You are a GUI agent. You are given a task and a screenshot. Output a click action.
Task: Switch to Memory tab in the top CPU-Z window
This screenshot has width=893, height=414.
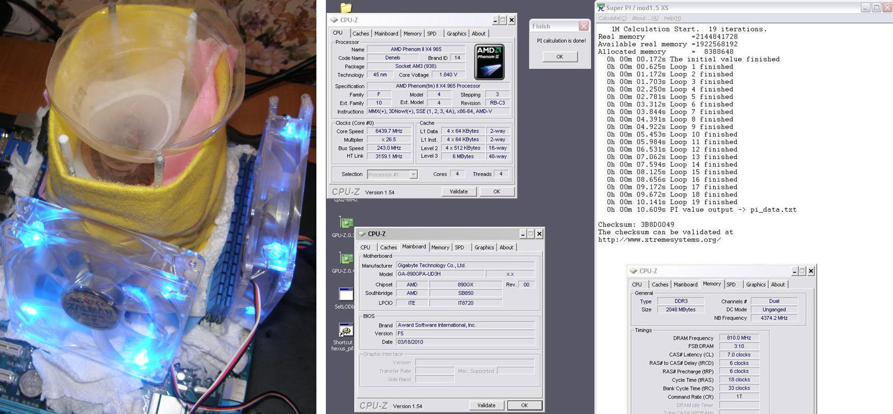[413, 34]
